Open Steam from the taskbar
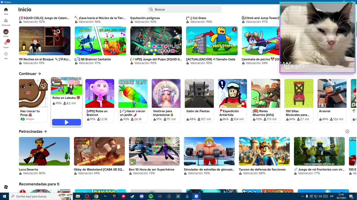Image resolution: width=357 pixels, height=200 pixels. click(x=132, y=196)
